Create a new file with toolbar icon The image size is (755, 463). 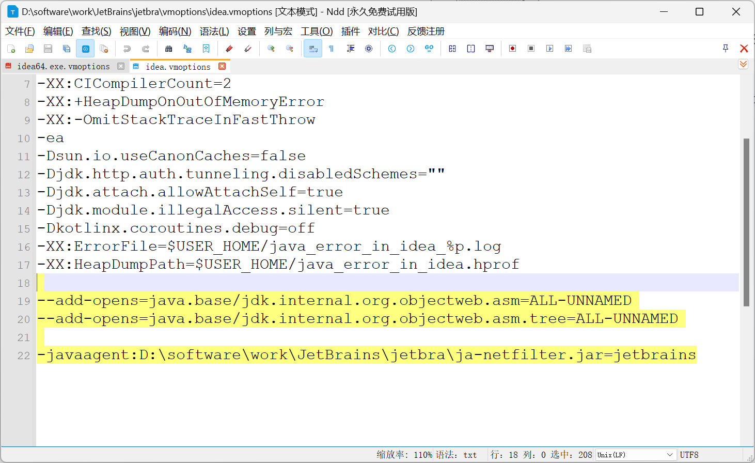tap(11, 49)
